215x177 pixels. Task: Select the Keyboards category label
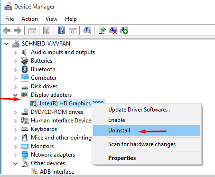coord(44,129)
